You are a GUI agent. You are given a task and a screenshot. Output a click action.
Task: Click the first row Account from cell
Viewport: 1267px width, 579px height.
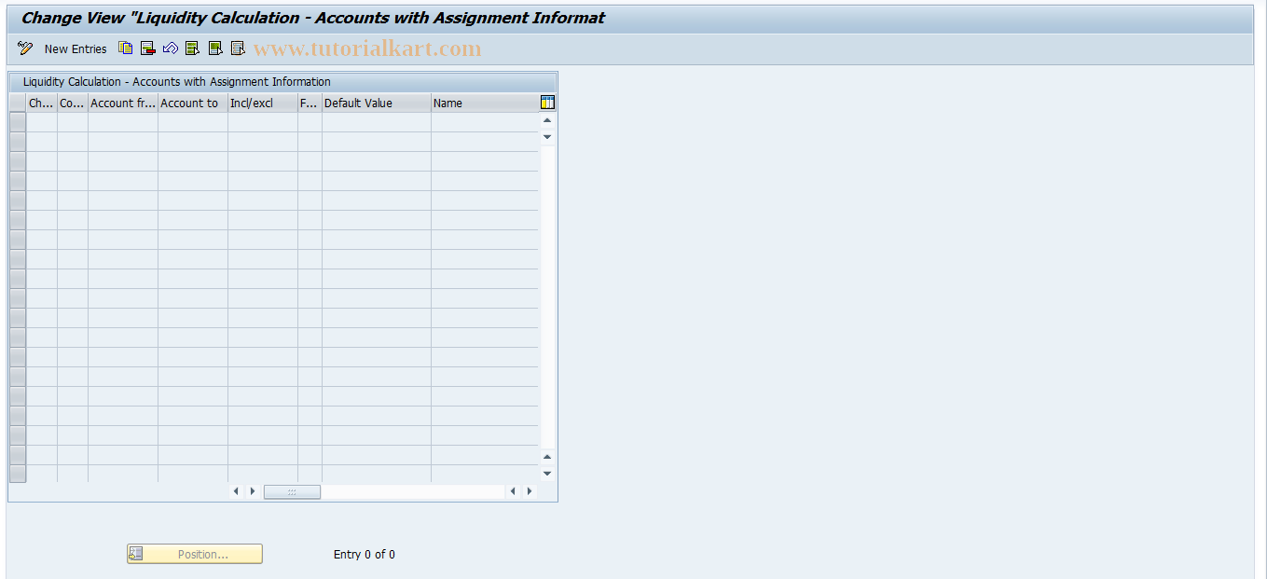click(x=123, y=122)
